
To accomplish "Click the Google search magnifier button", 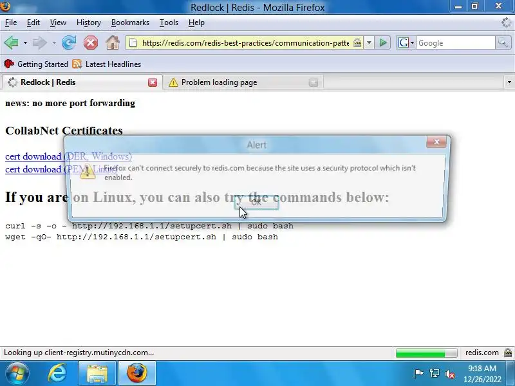I will (x=503, y=42).
